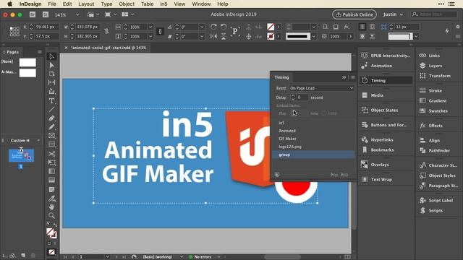Select the Zoom tool
Viewport: 463px width, 260px height.
tap(51, 215)
